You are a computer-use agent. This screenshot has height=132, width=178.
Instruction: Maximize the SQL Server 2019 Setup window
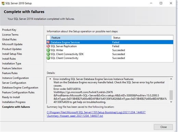coord(161,3)
